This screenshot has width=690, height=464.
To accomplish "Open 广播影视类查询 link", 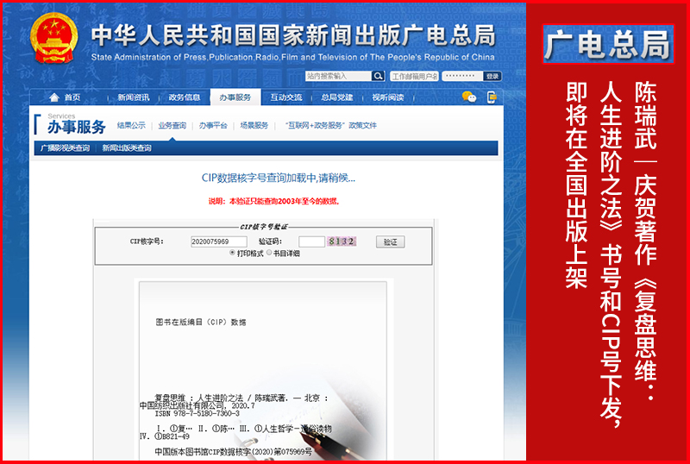I will (x=65, y=148).
